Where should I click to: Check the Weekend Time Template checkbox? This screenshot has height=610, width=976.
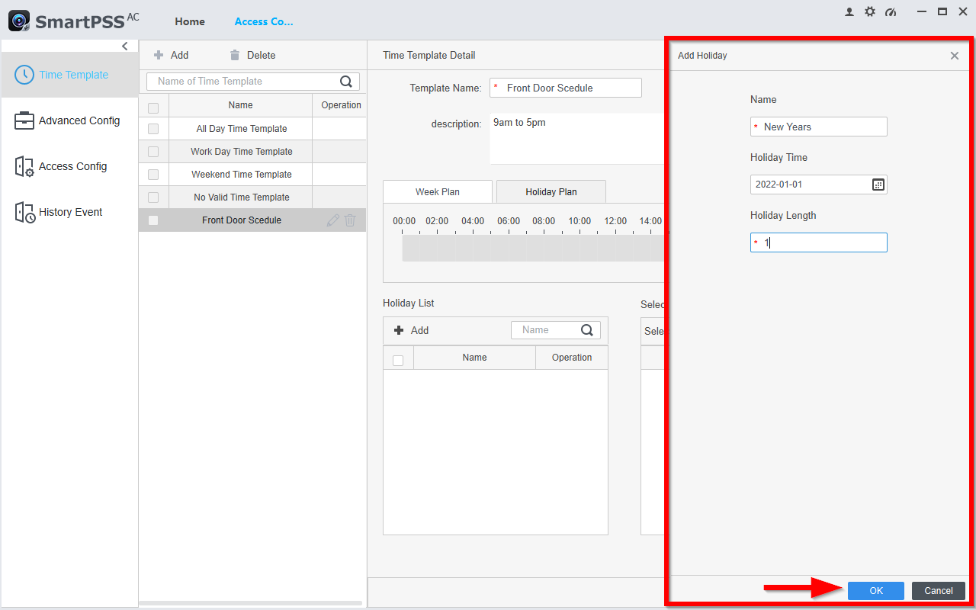coord(153,175)
